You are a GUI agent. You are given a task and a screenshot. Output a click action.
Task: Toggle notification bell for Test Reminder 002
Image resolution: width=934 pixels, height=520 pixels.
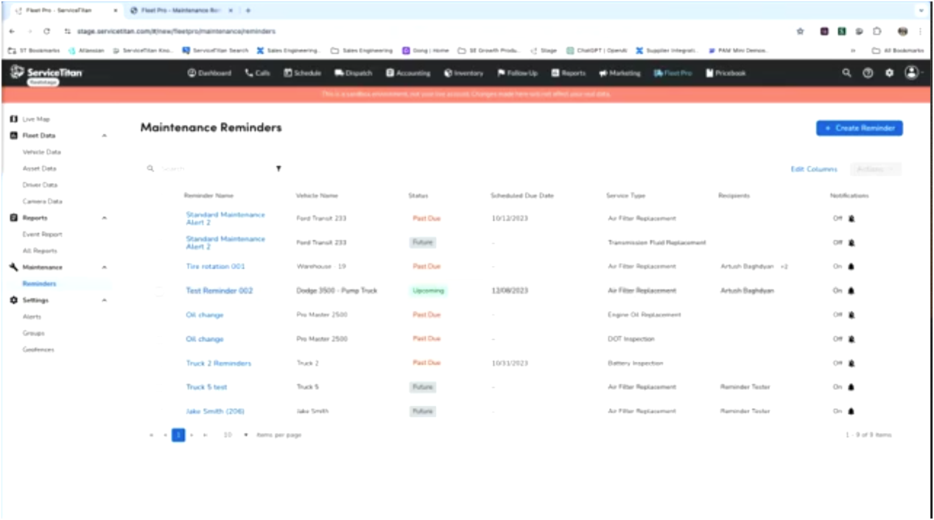coord(852,291)
